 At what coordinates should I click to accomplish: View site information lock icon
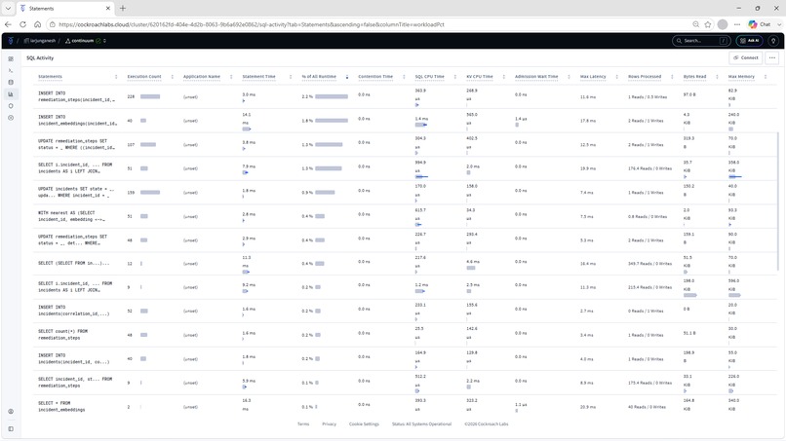[52, 24]
